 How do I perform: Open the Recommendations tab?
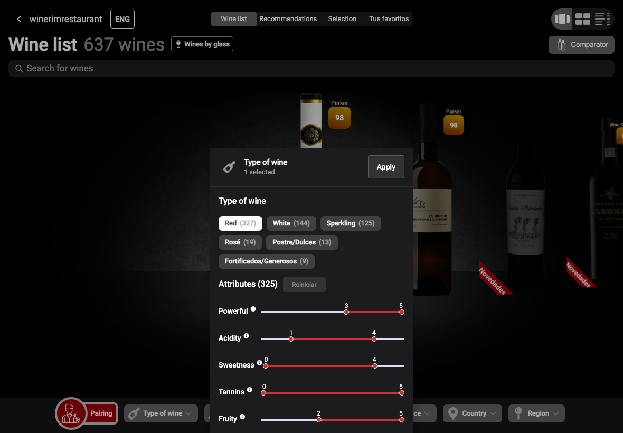288,19
